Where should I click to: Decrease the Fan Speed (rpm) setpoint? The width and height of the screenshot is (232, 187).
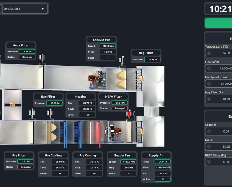209,84
